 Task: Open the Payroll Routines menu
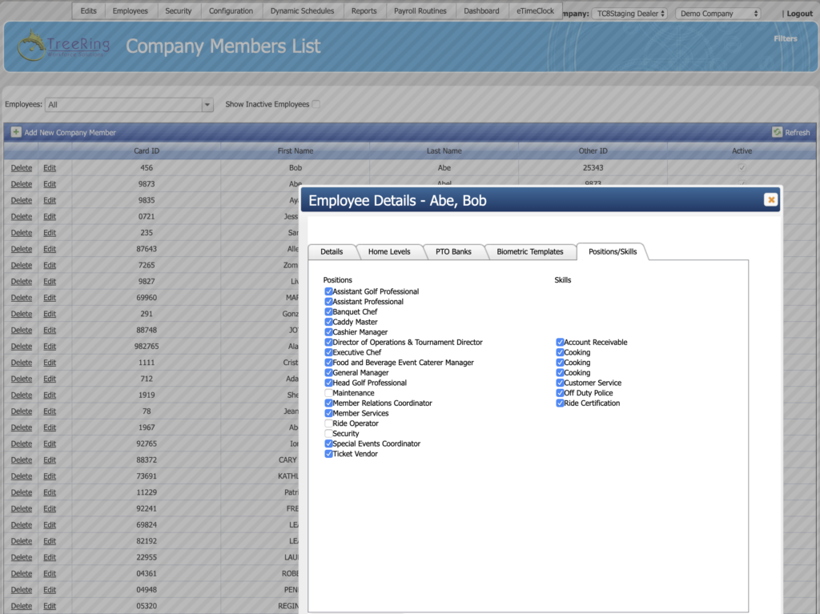(421, 10)
